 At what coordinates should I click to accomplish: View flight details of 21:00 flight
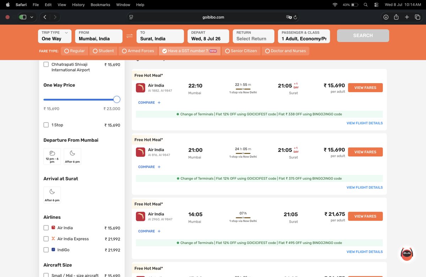[x=365, y=188]
